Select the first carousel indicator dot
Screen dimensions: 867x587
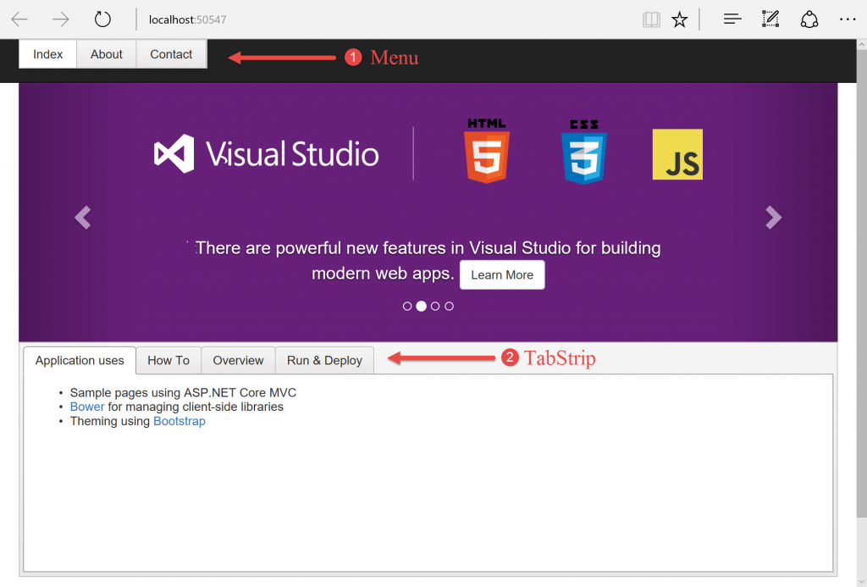[x=407, y=306]
